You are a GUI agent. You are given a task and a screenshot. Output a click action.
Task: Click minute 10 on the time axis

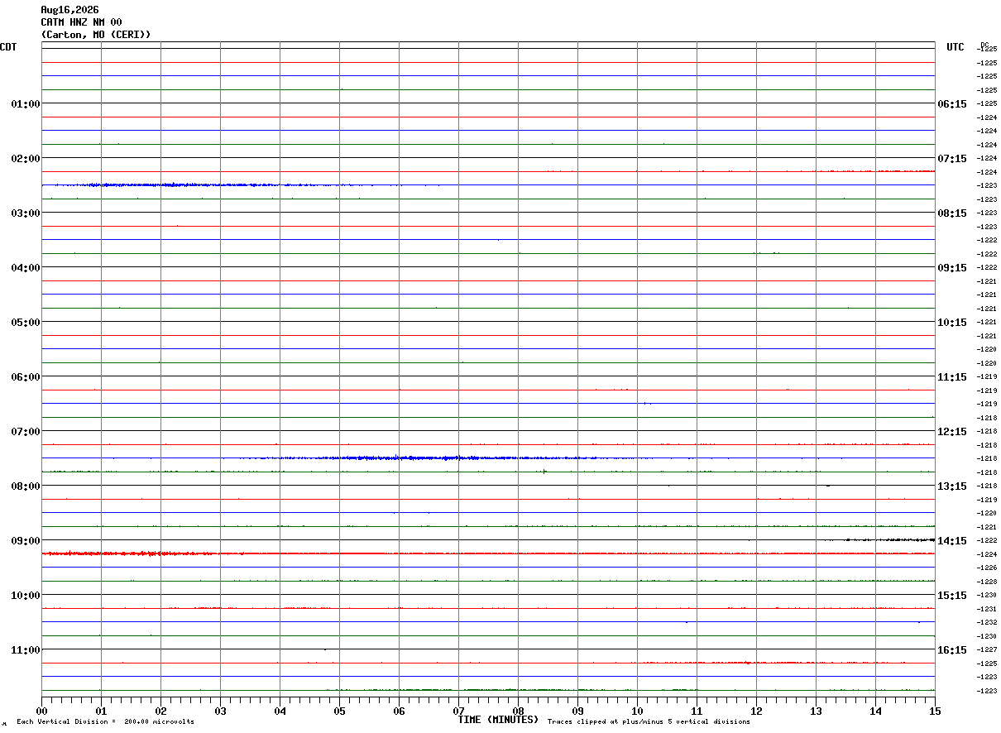tap(637, 711)
